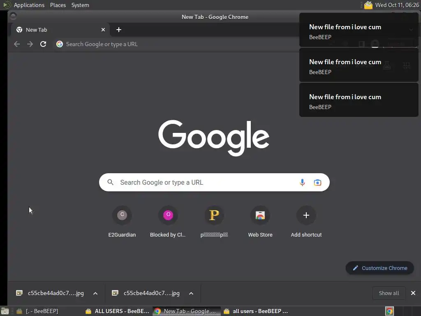
Task: Open the Blocked by Cl... shortcut
Action: tap(168, 221)
